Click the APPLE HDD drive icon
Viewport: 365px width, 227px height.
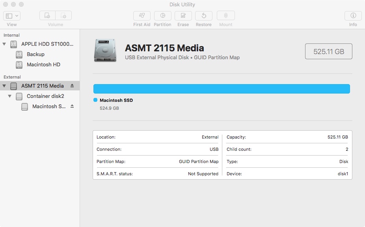coord(14,44)
